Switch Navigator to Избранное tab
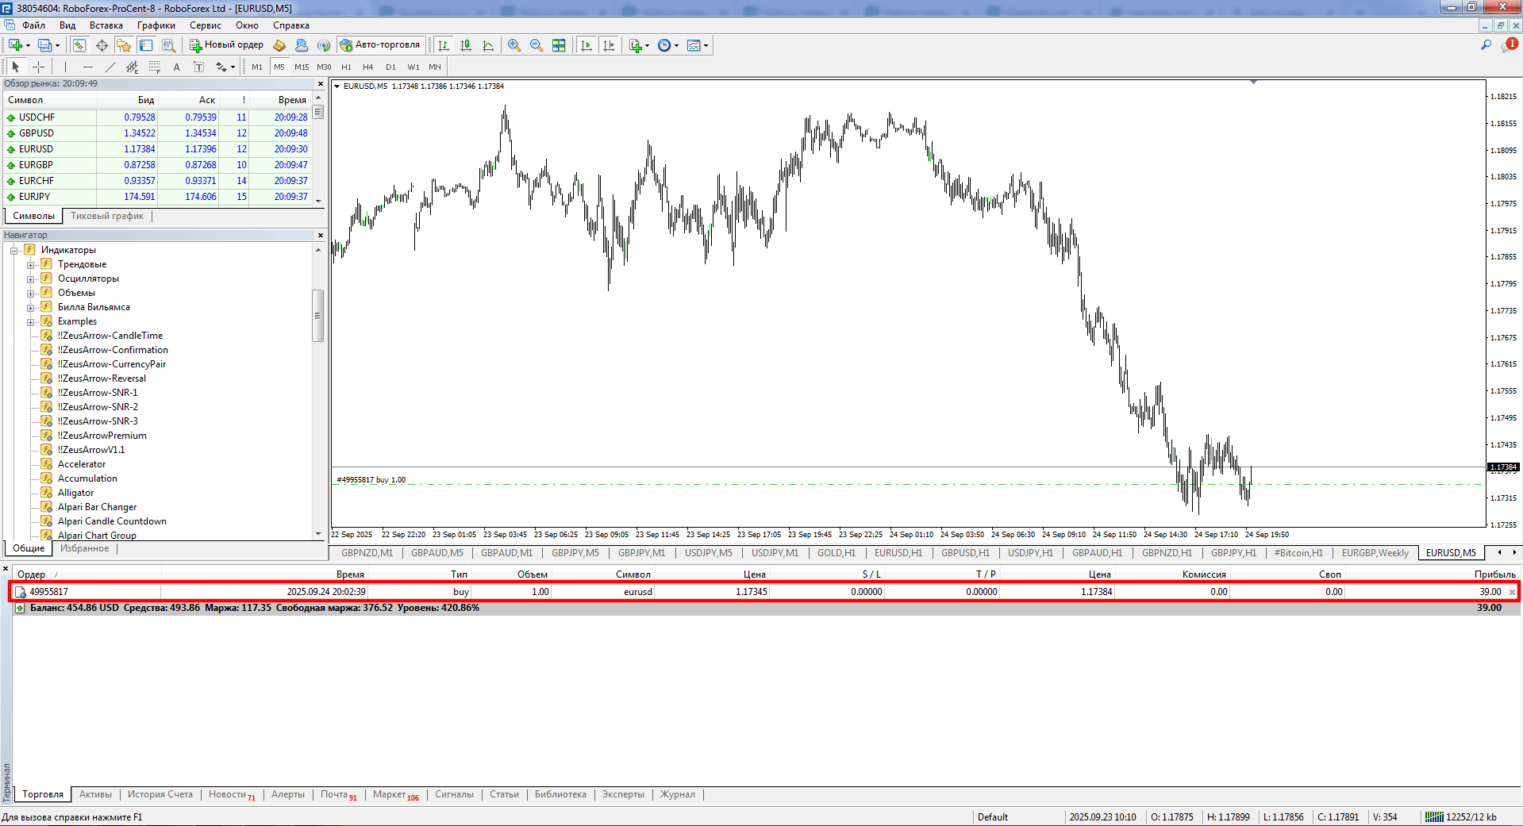The image size is (1523, 826). pos(85,548)
